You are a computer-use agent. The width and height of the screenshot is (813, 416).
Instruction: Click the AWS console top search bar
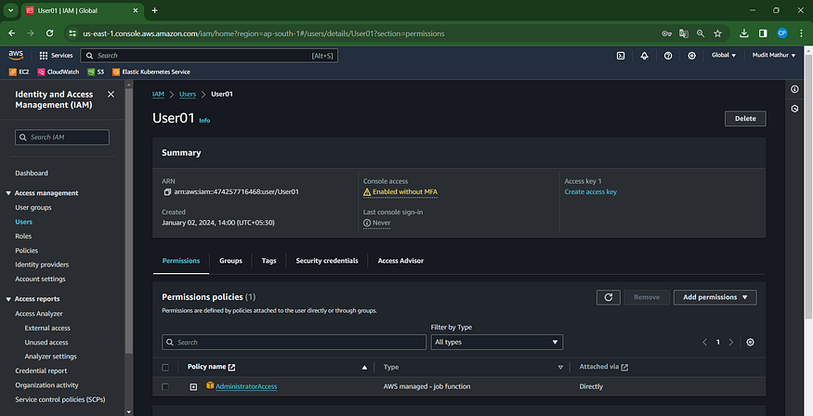209,56
